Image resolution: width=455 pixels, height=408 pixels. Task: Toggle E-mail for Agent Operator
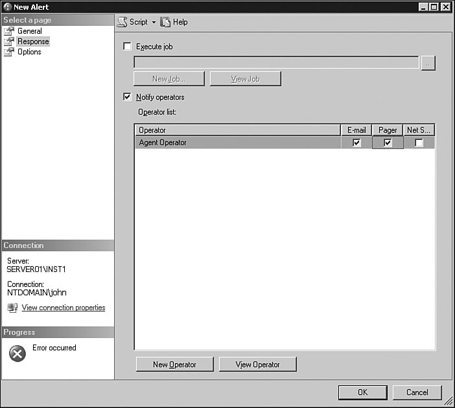click(x=356, y=142)
